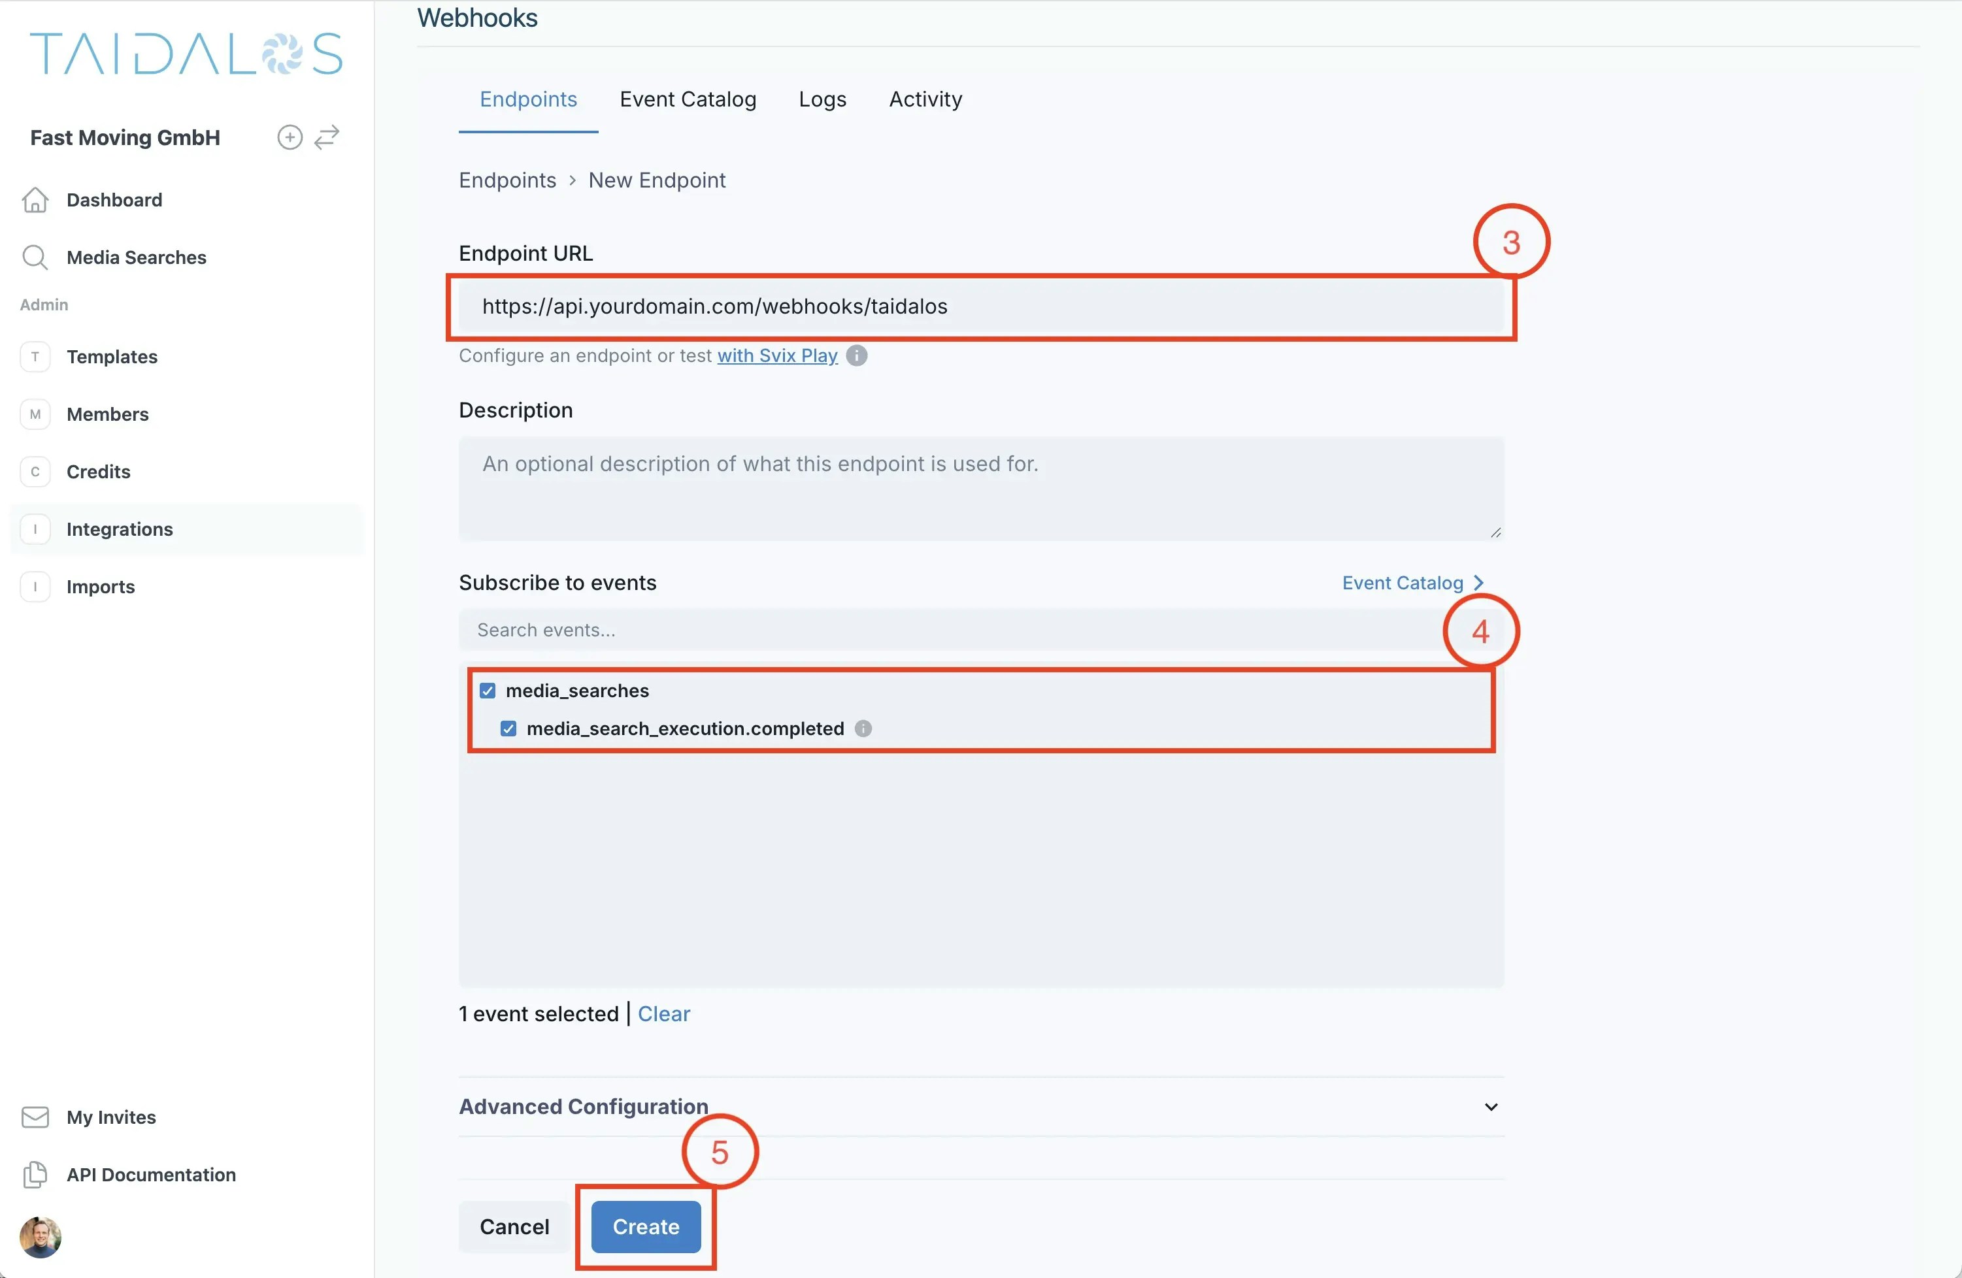Select the Media Searches magnifier icon
Image resolution: width=1962 pixels, height=1278 pixels.
pyautogui.click(x=35, y=257)
